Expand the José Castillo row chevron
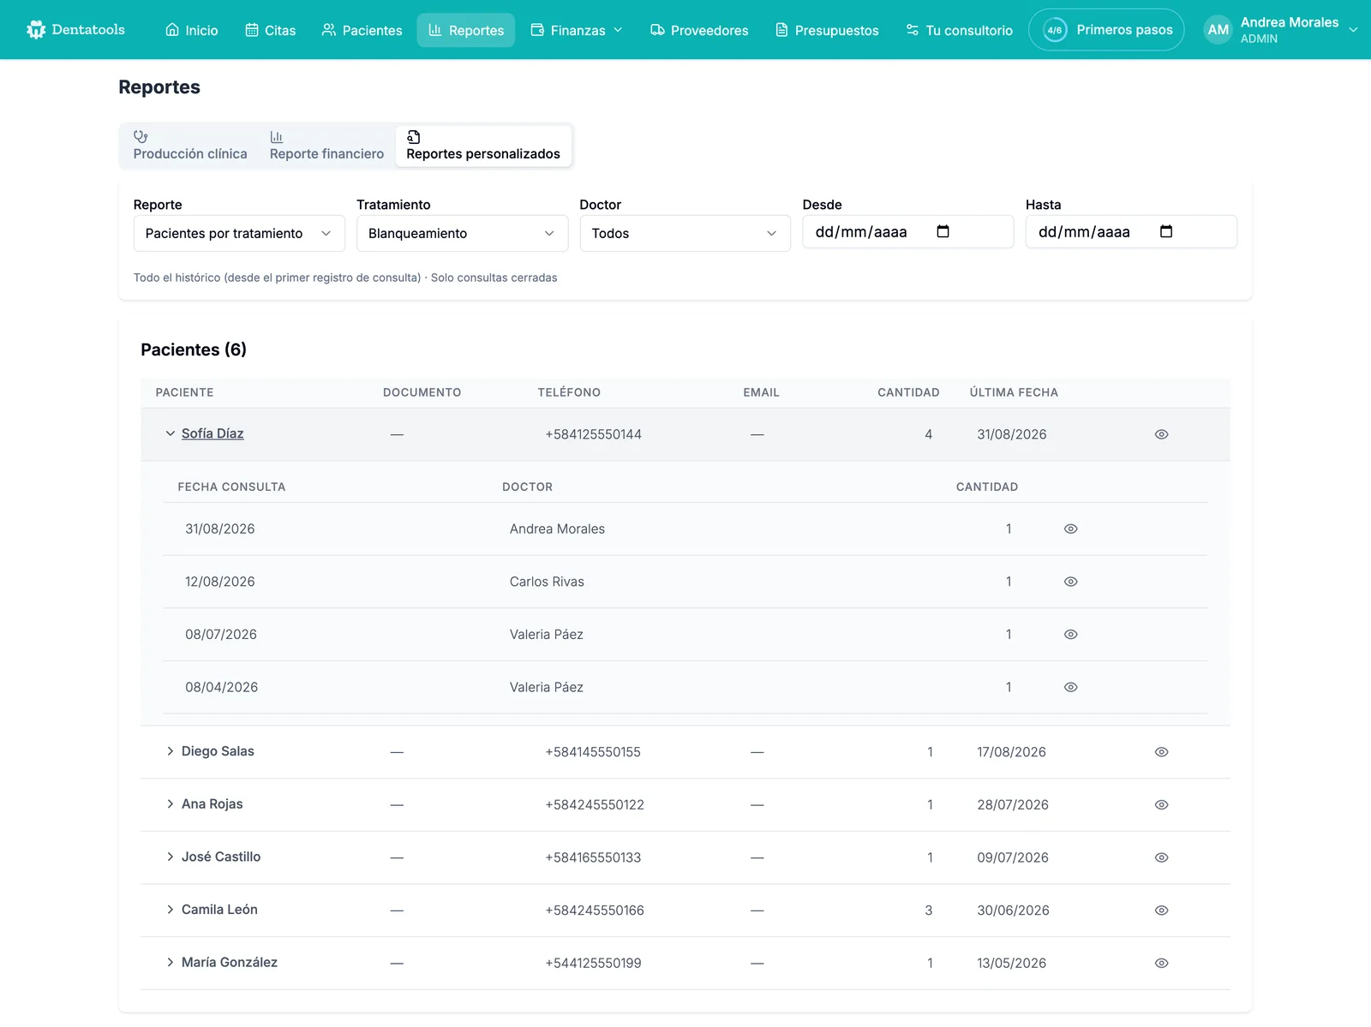The image size is (1371, 1027). 170,857
